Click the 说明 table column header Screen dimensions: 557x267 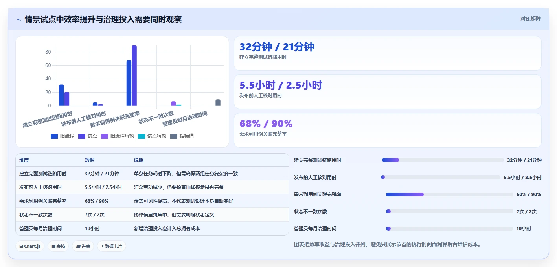pos(139,160)
